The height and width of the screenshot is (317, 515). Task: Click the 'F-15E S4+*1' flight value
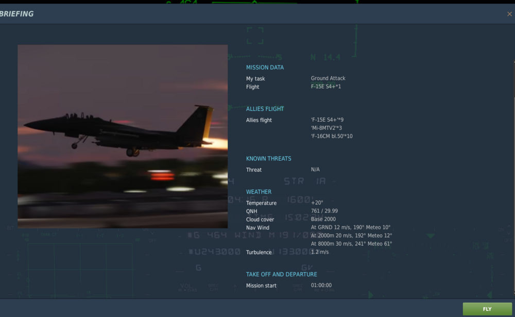click(325, 87)
